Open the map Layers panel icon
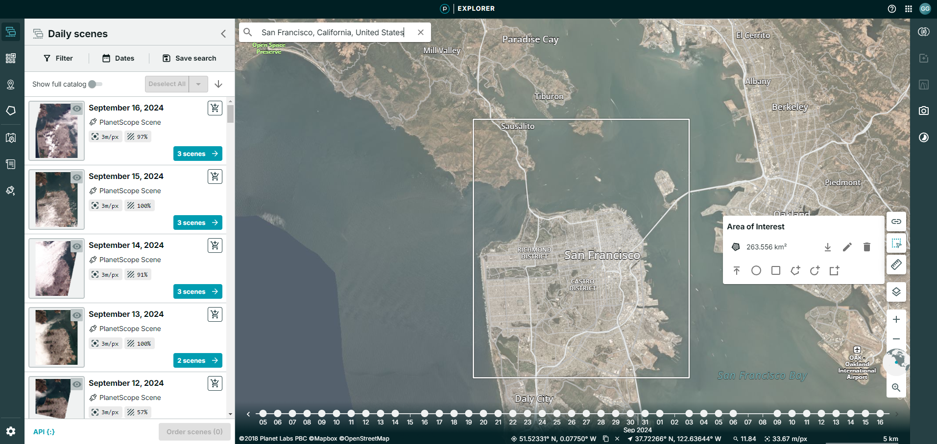The image size is (937, 444). click(896, 292)
